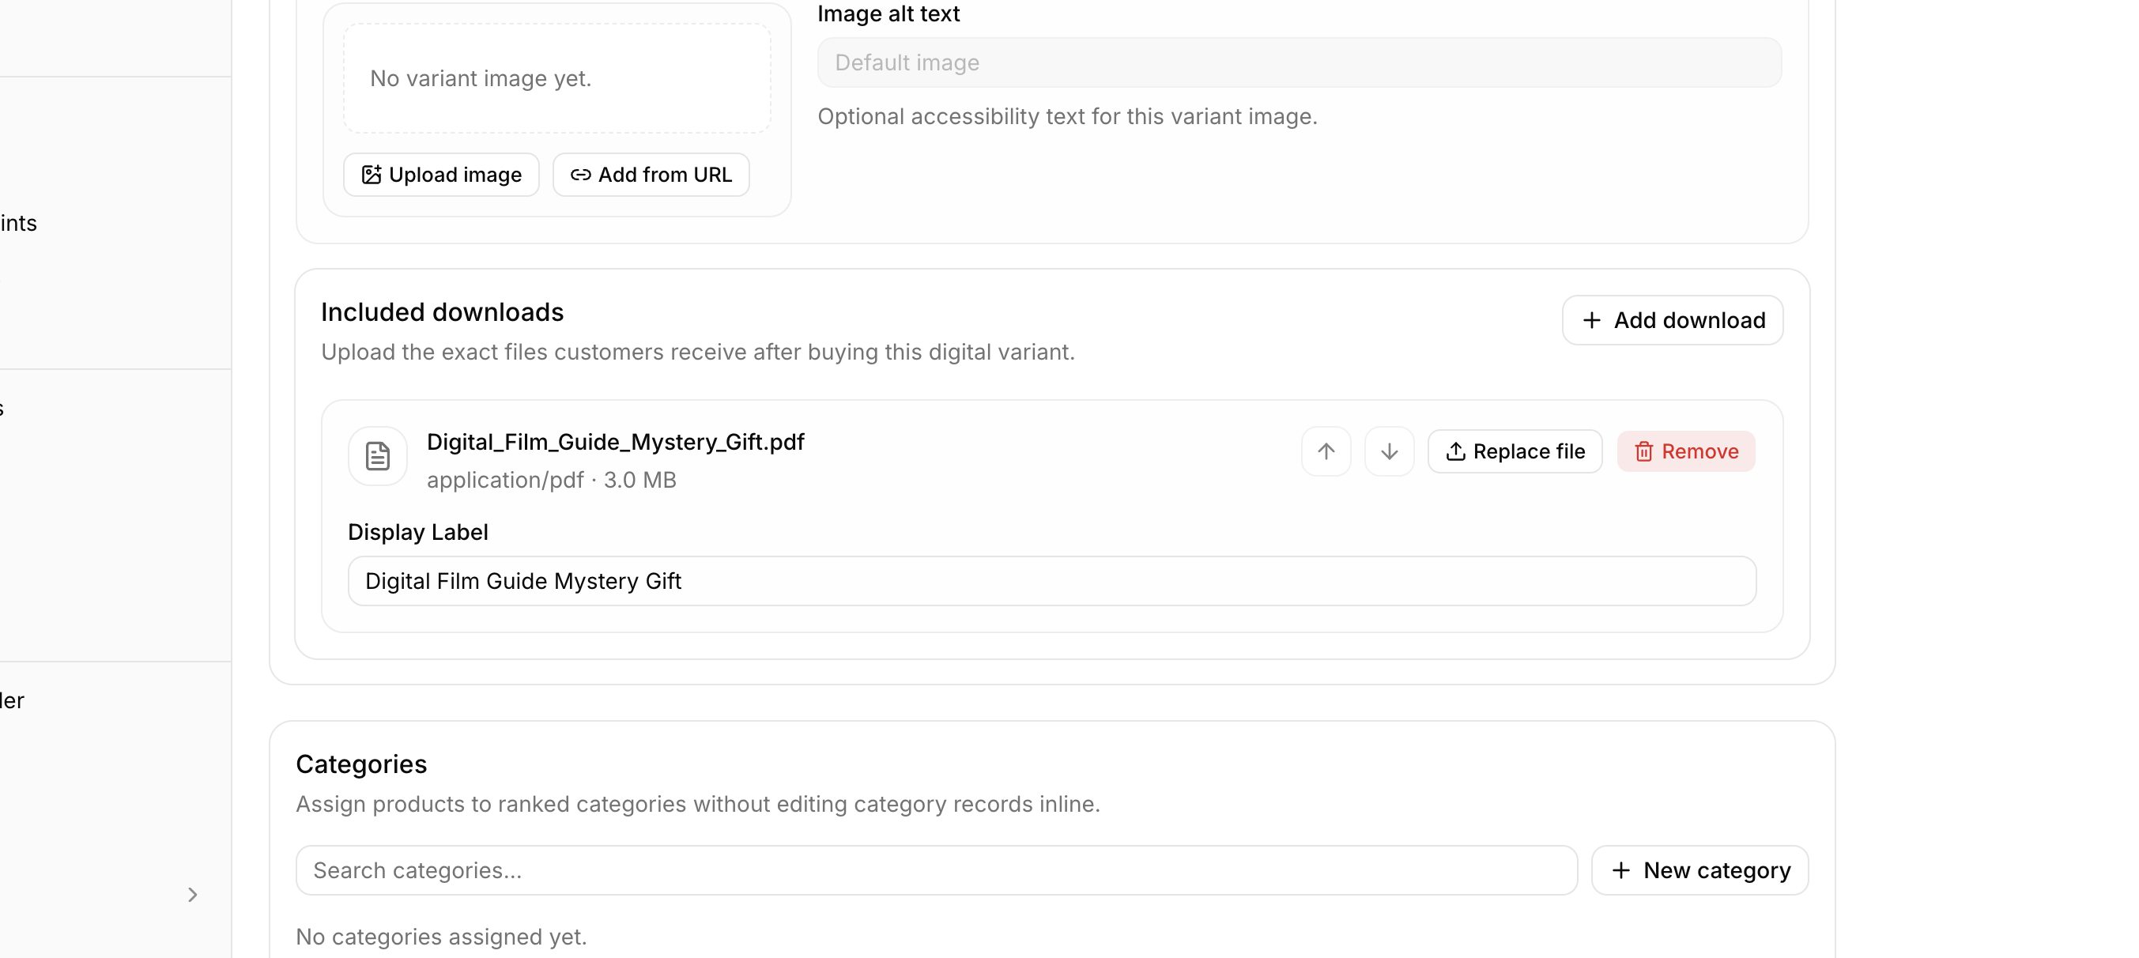The image size is (2139, 958).
Task: Move Digital_Film_Guide_Mystery_Gift.pdf up with arrow
Action: click(x=1326, y=451)
